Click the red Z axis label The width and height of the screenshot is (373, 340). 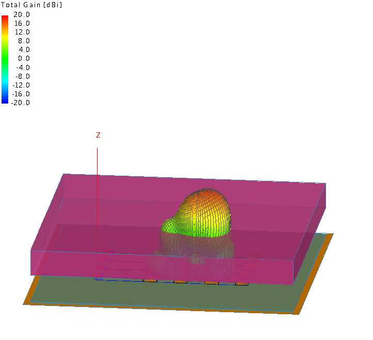(x=98, y=135)
